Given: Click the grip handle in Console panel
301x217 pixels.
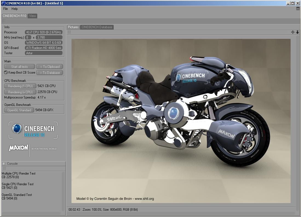Looking at the screenshot, I should click(4, 168).
